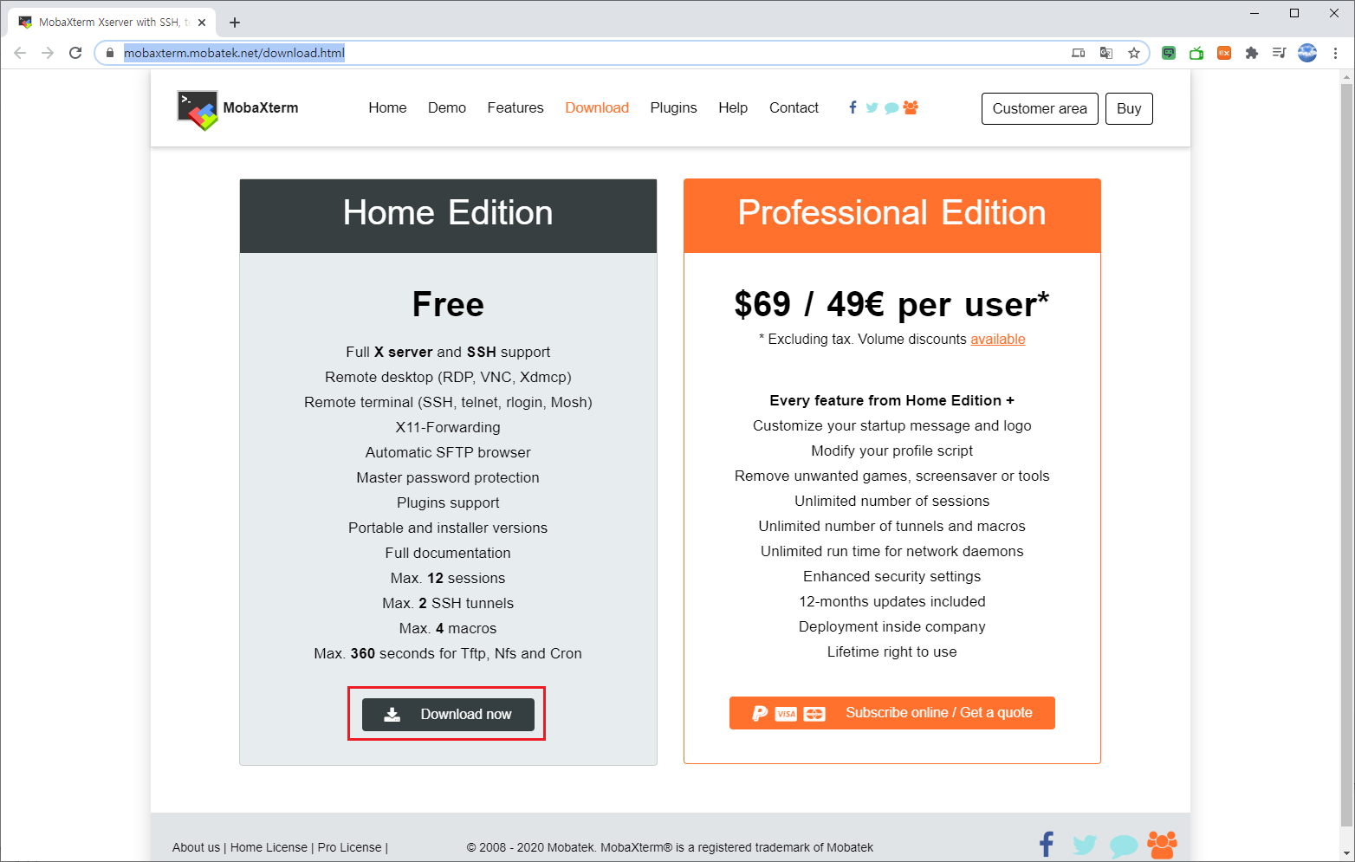The image size is (1355, 862).
Task: Click 'Unlimited number of sessions' text
Action: pos(891,501)
